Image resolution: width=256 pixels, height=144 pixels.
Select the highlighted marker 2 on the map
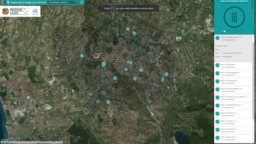tap(126, 69)
